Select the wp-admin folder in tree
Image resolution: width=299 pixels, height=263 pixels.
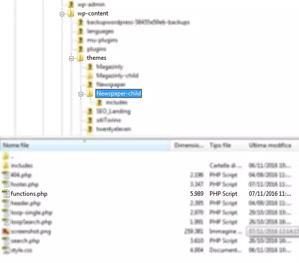[91, 4]
